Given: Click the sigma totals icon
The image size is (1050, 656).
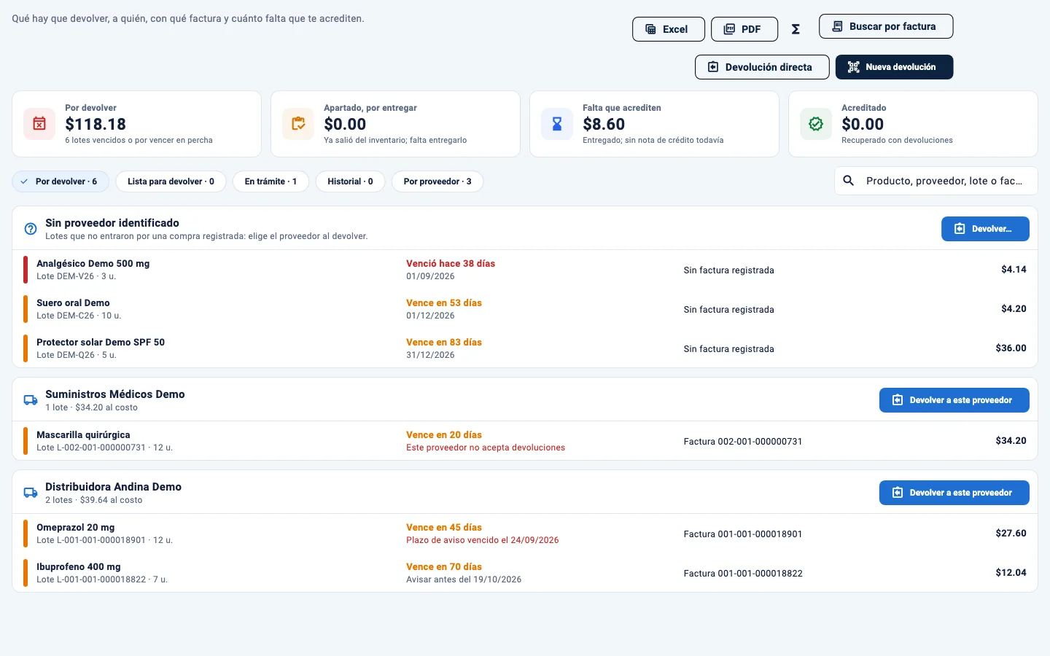Looking at the screenshot, I should point(796,29).
